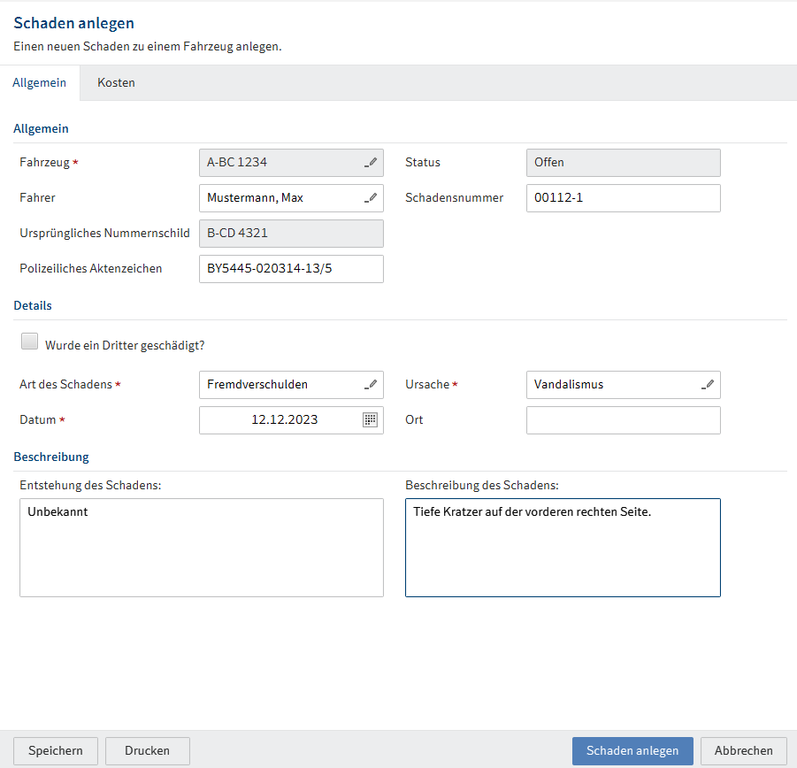The height and width of the screenshot is (768, 797).
Task: Click pencil icon in Art des Schadens
Action: point(372,385)
